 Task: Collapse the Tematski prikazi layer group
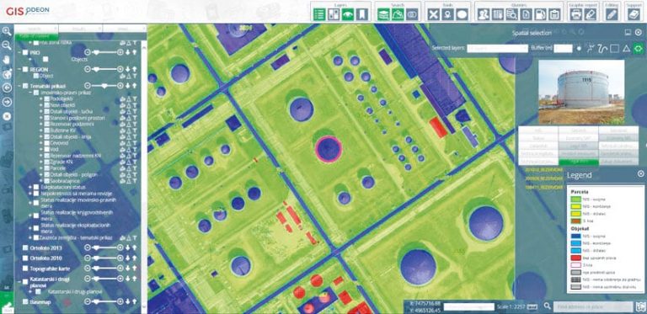[x=19, y=86]
